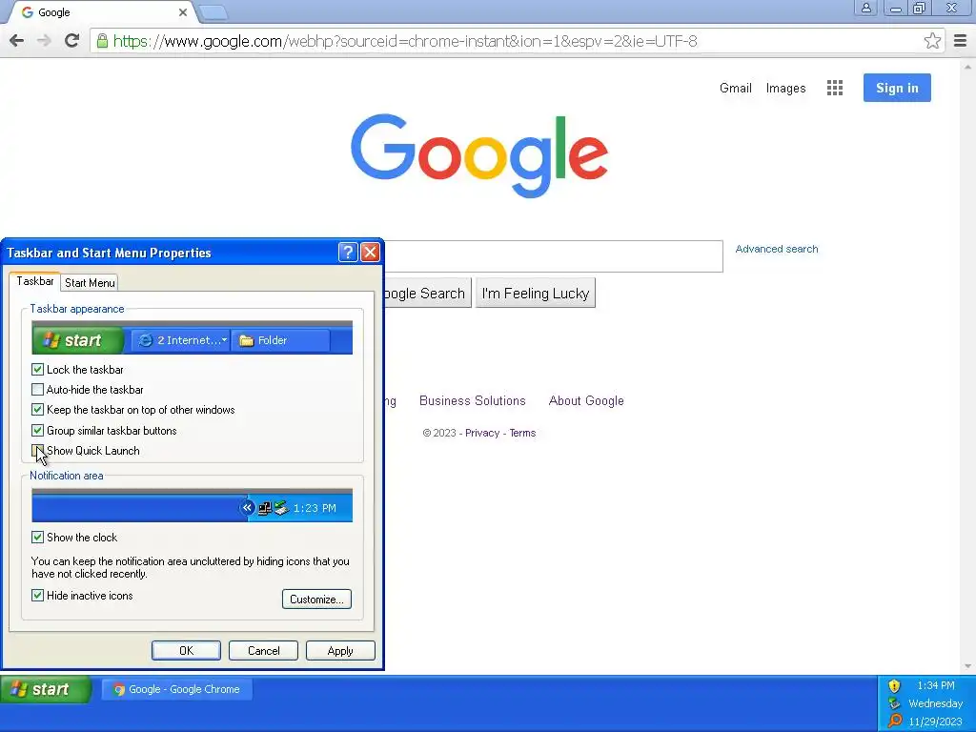Screen dimensions: 976x732
Task: Bookmark this page with the star icon
Action: [x=932, y=41]
